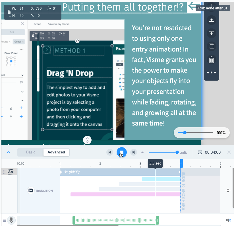Viewport: 234px width, 226px height.
Task: Switch to the Basic timeline tab
Action: tap(31, 152)
